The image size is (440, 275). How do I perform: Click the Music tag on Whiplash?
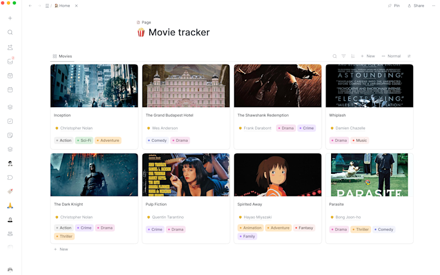(360, 141)
